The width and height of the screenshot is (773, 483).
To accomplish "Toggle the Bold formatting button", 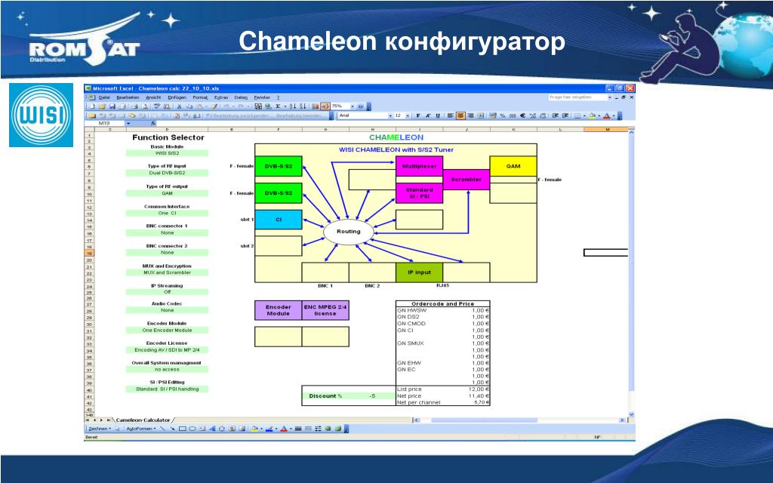I will pyautogui.click(x=418, y=115).
